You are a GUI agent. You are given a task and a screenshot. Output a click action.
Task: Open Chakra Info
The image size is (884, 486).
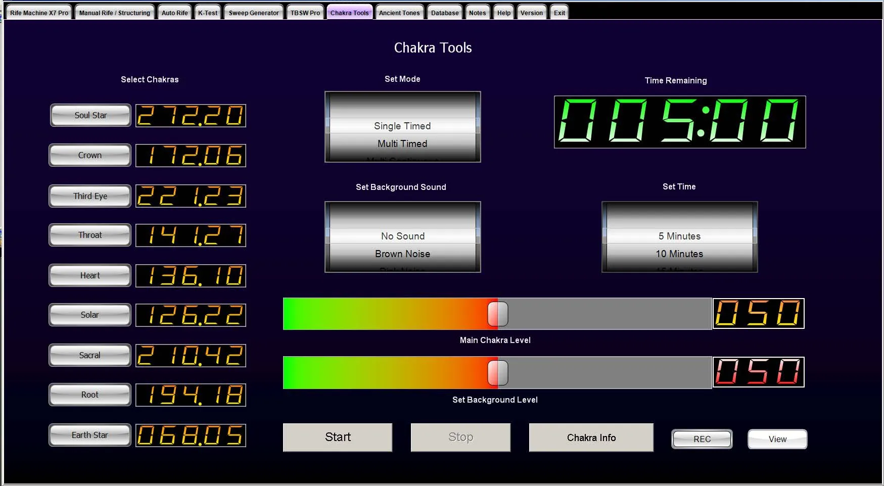tap(591, 438)
